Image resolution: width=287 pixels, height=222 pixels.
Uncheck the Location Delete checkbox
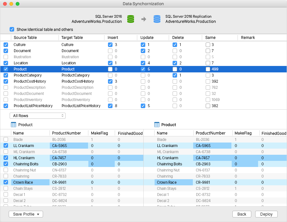tap(175, 63)
